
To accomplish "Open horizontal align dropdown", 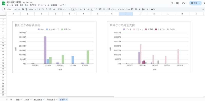I will pyautogui.click(x=110, y=9).
